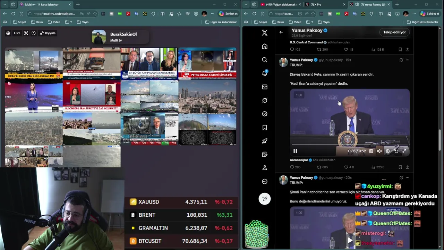Viewport: 444px width, 250px height.
Task: Open more options on 20s tweet
Action: click(407, 177)
